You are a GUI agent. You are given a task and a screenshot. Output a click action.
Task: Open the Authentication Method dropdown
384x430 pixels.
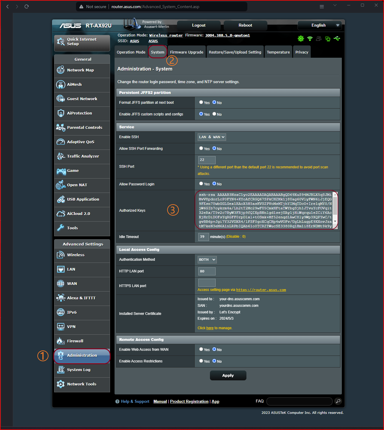207,260
